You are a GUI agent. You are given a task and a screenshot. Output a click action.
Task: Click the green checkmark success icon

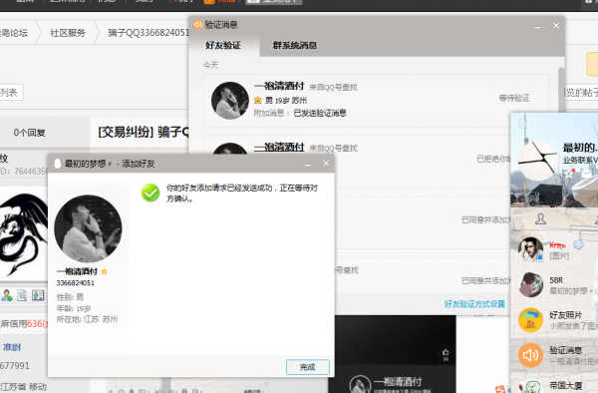(150, 193)
